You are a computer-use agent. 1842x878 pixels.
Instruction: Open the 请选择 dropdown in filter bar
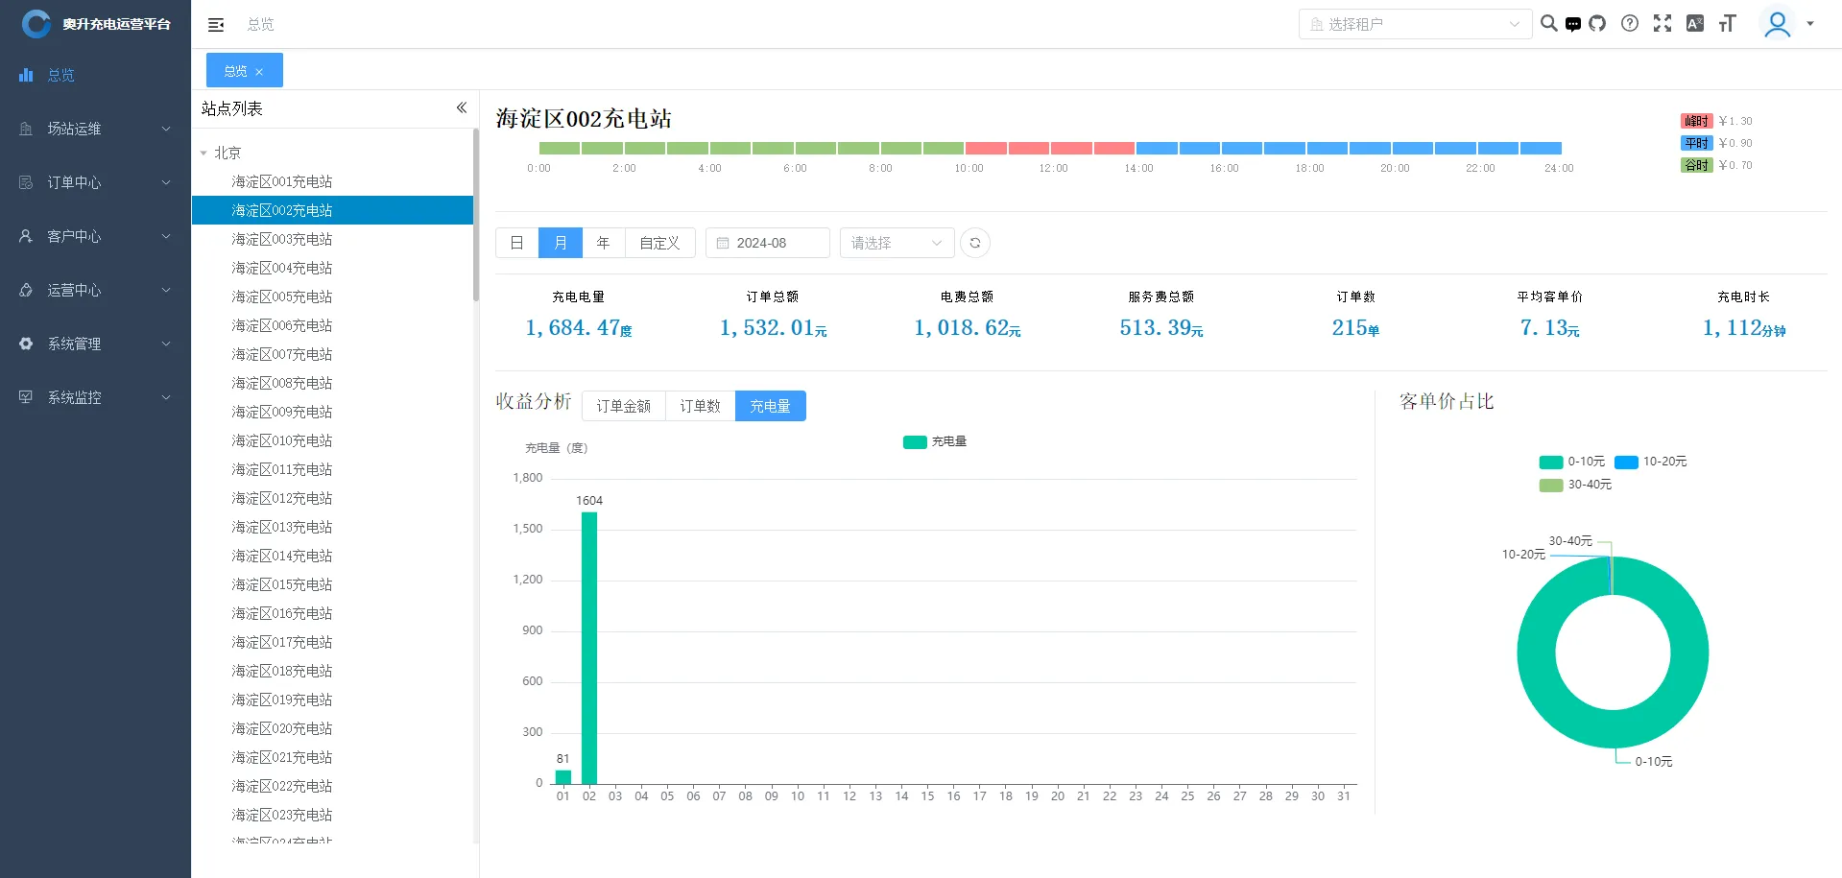pyautogui.click(x=897, y=243)
